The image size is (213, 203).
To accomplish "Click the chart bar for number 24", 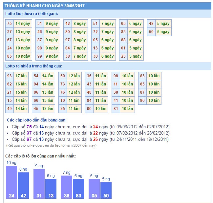I will [x=11, y=182].
